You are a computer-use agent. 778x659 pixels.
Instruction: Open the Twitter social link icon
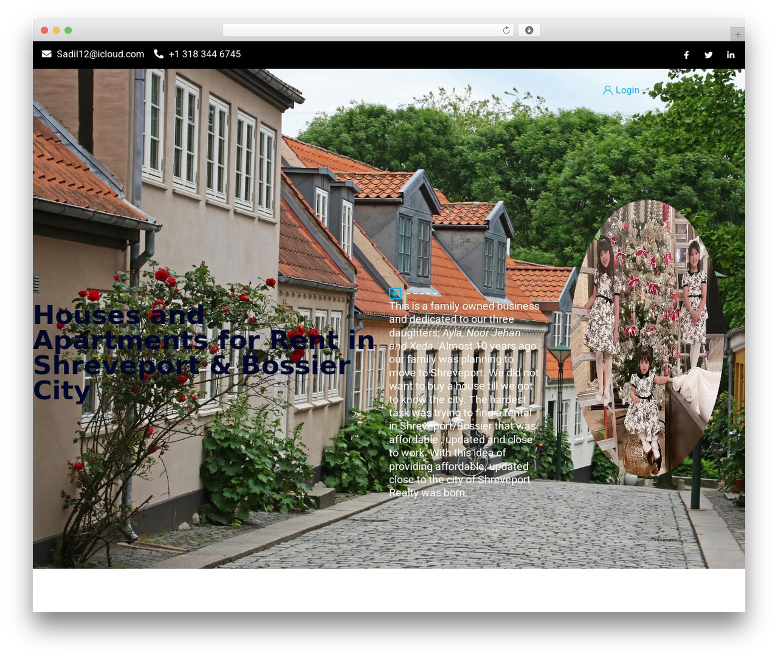point(708,55)
